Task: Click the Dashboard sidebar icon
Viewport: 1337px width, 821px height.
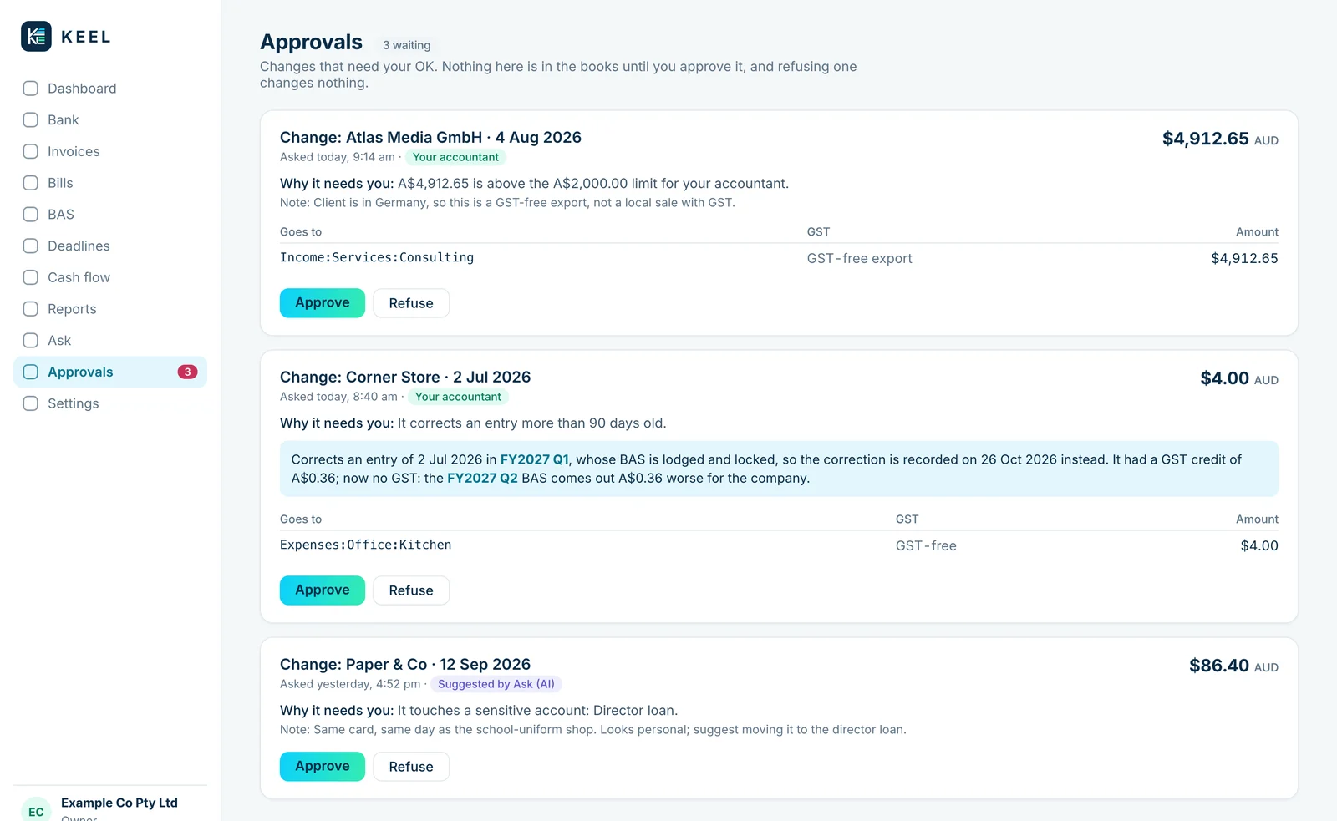Action: tap(31, 89)
